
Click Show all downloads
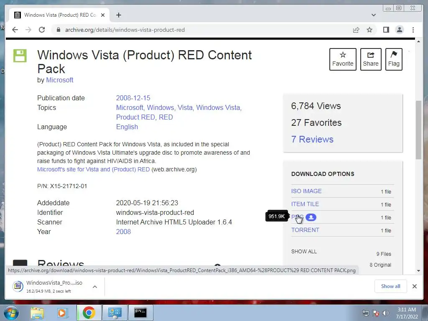391,286
